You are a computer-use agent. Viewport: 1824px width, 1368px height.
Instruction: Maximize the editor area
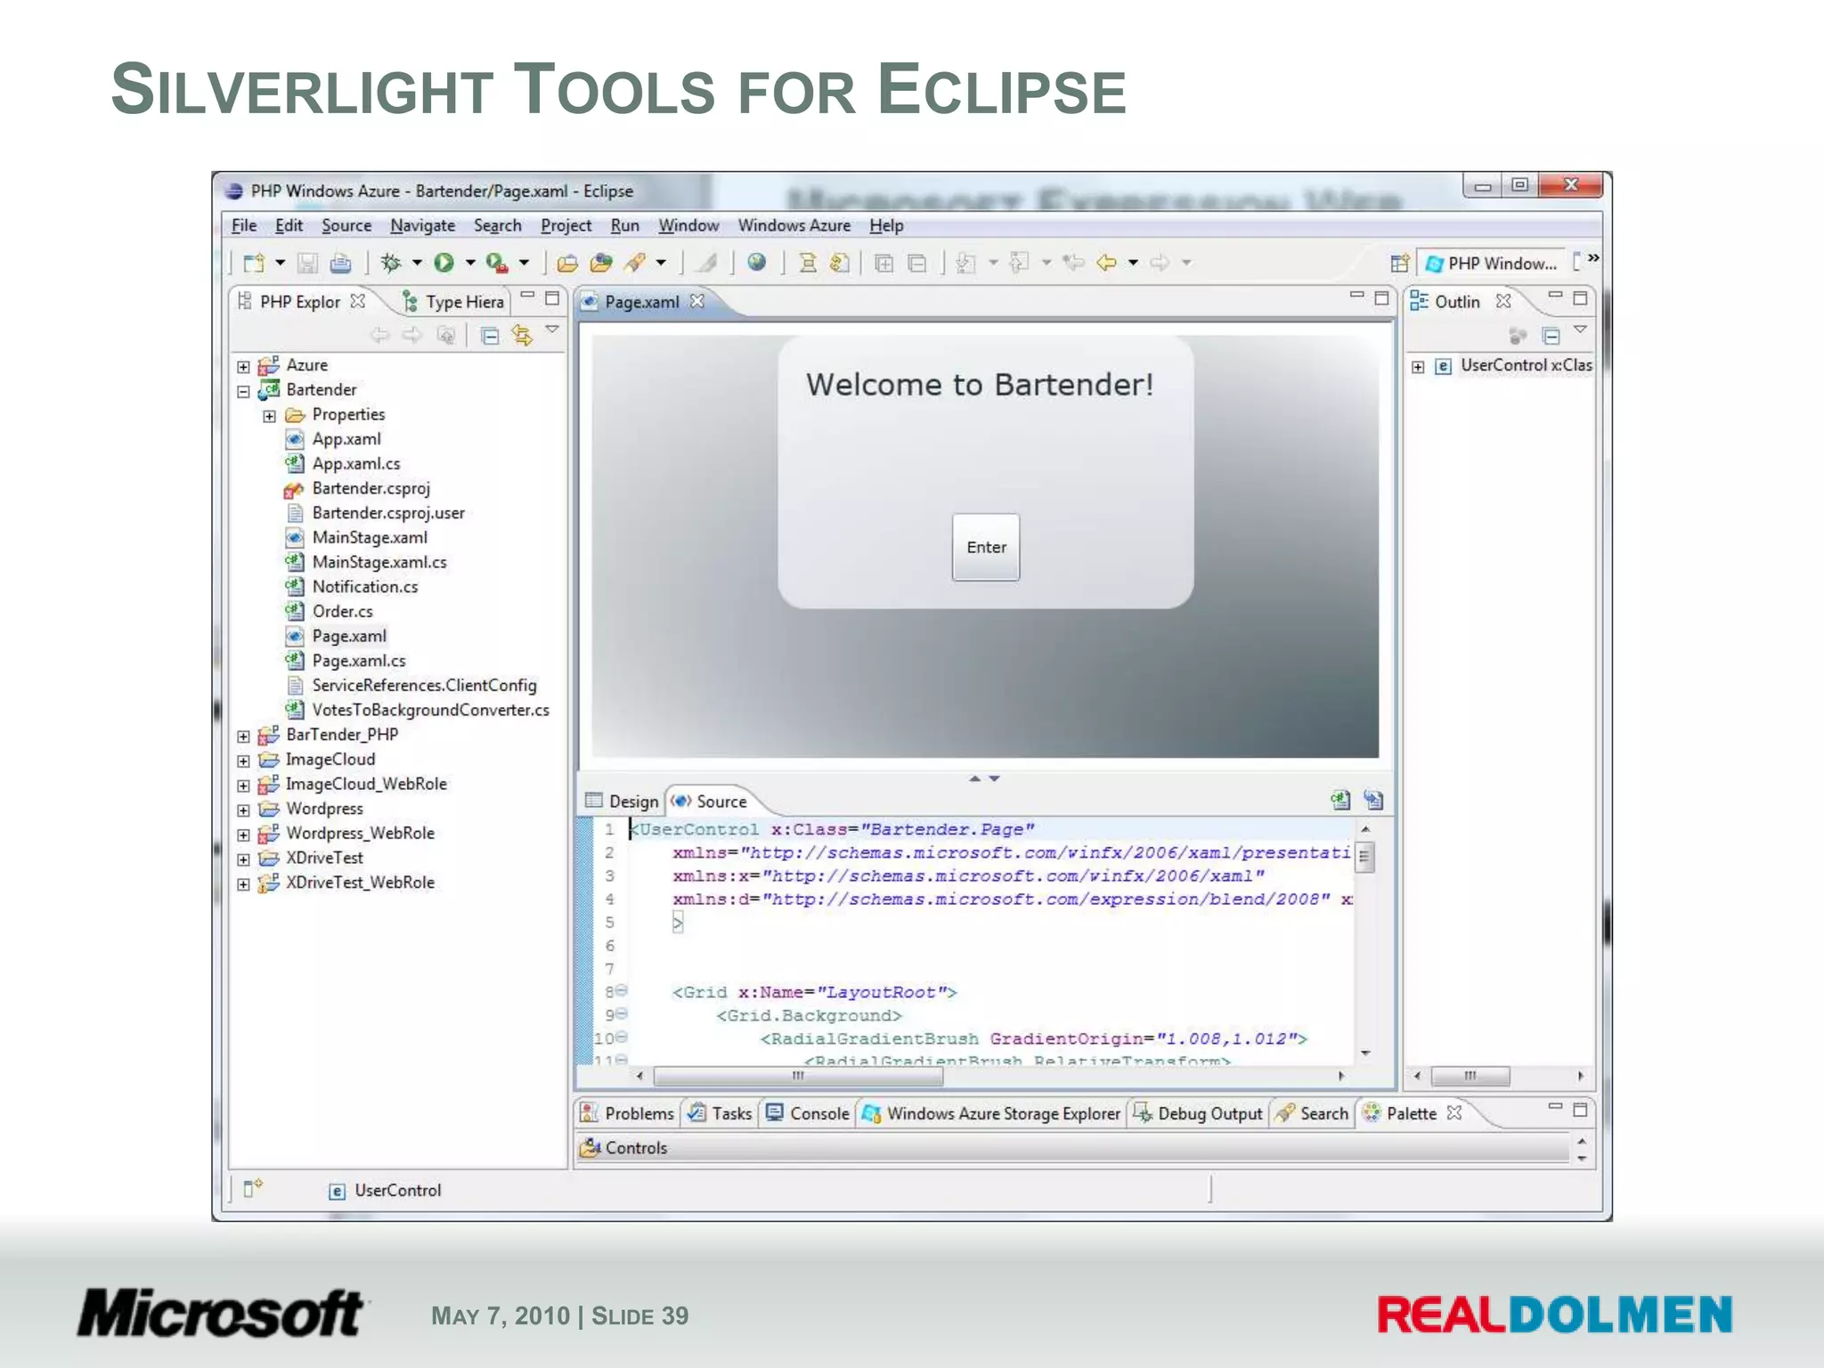tap(1381, 297)
